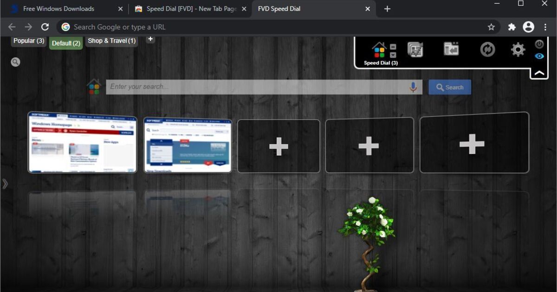The width and height of the screenshot is (557, 292).
Task: Bookmark this page with the star icon
Action: pos(491,27)
